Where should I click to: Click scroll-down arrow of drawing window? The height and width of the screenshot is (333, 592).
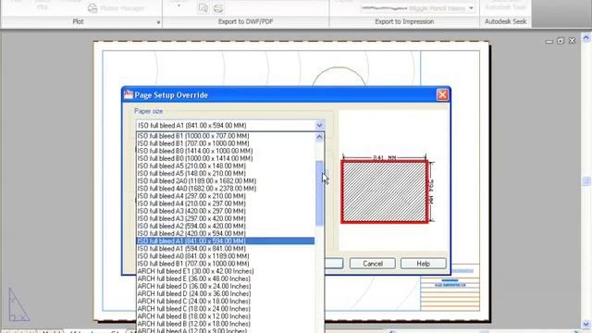tap(586, 324)
